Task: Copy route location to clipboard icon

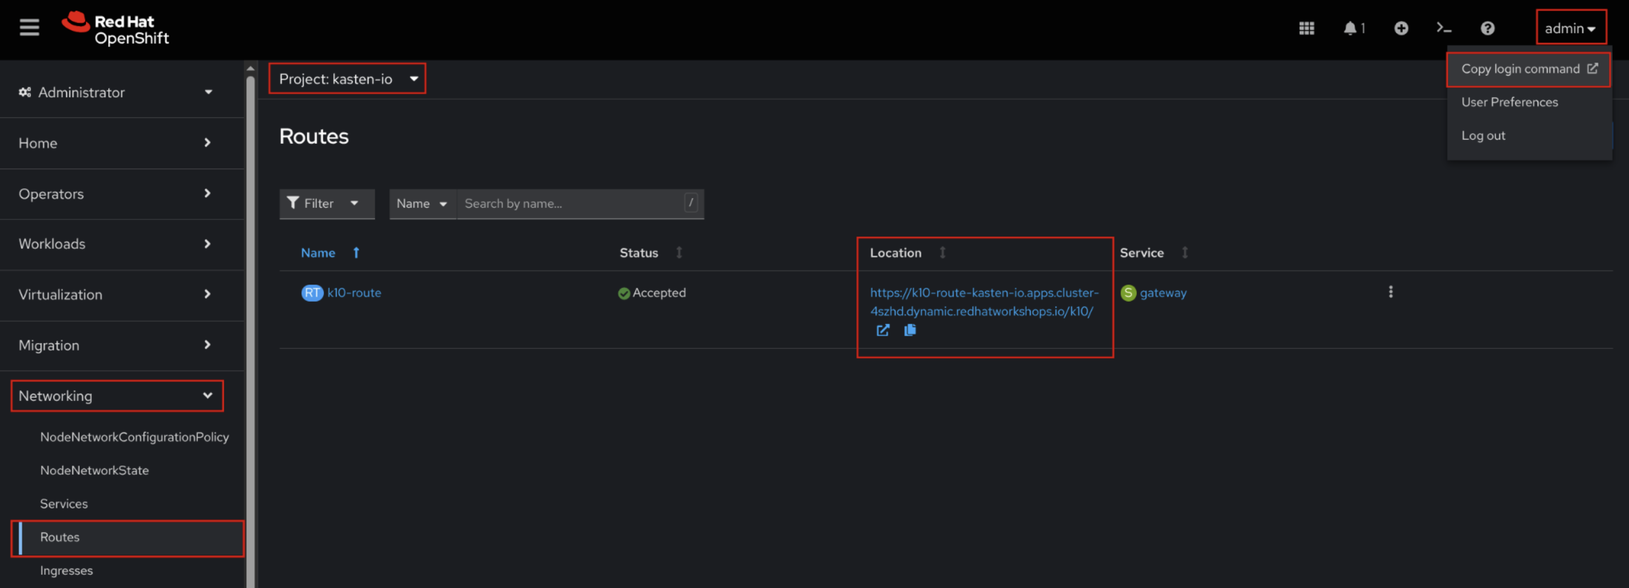Action: (910, 330)
